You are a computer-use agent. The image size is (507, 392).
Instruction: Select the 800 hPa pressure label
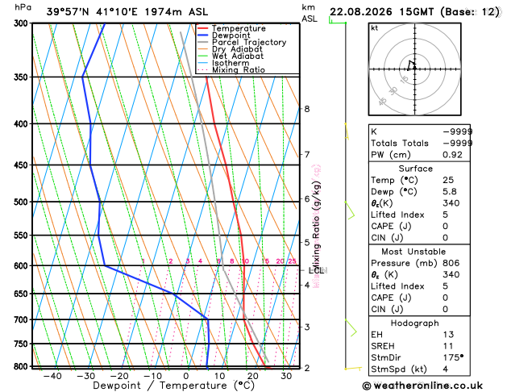coord(23,367)
